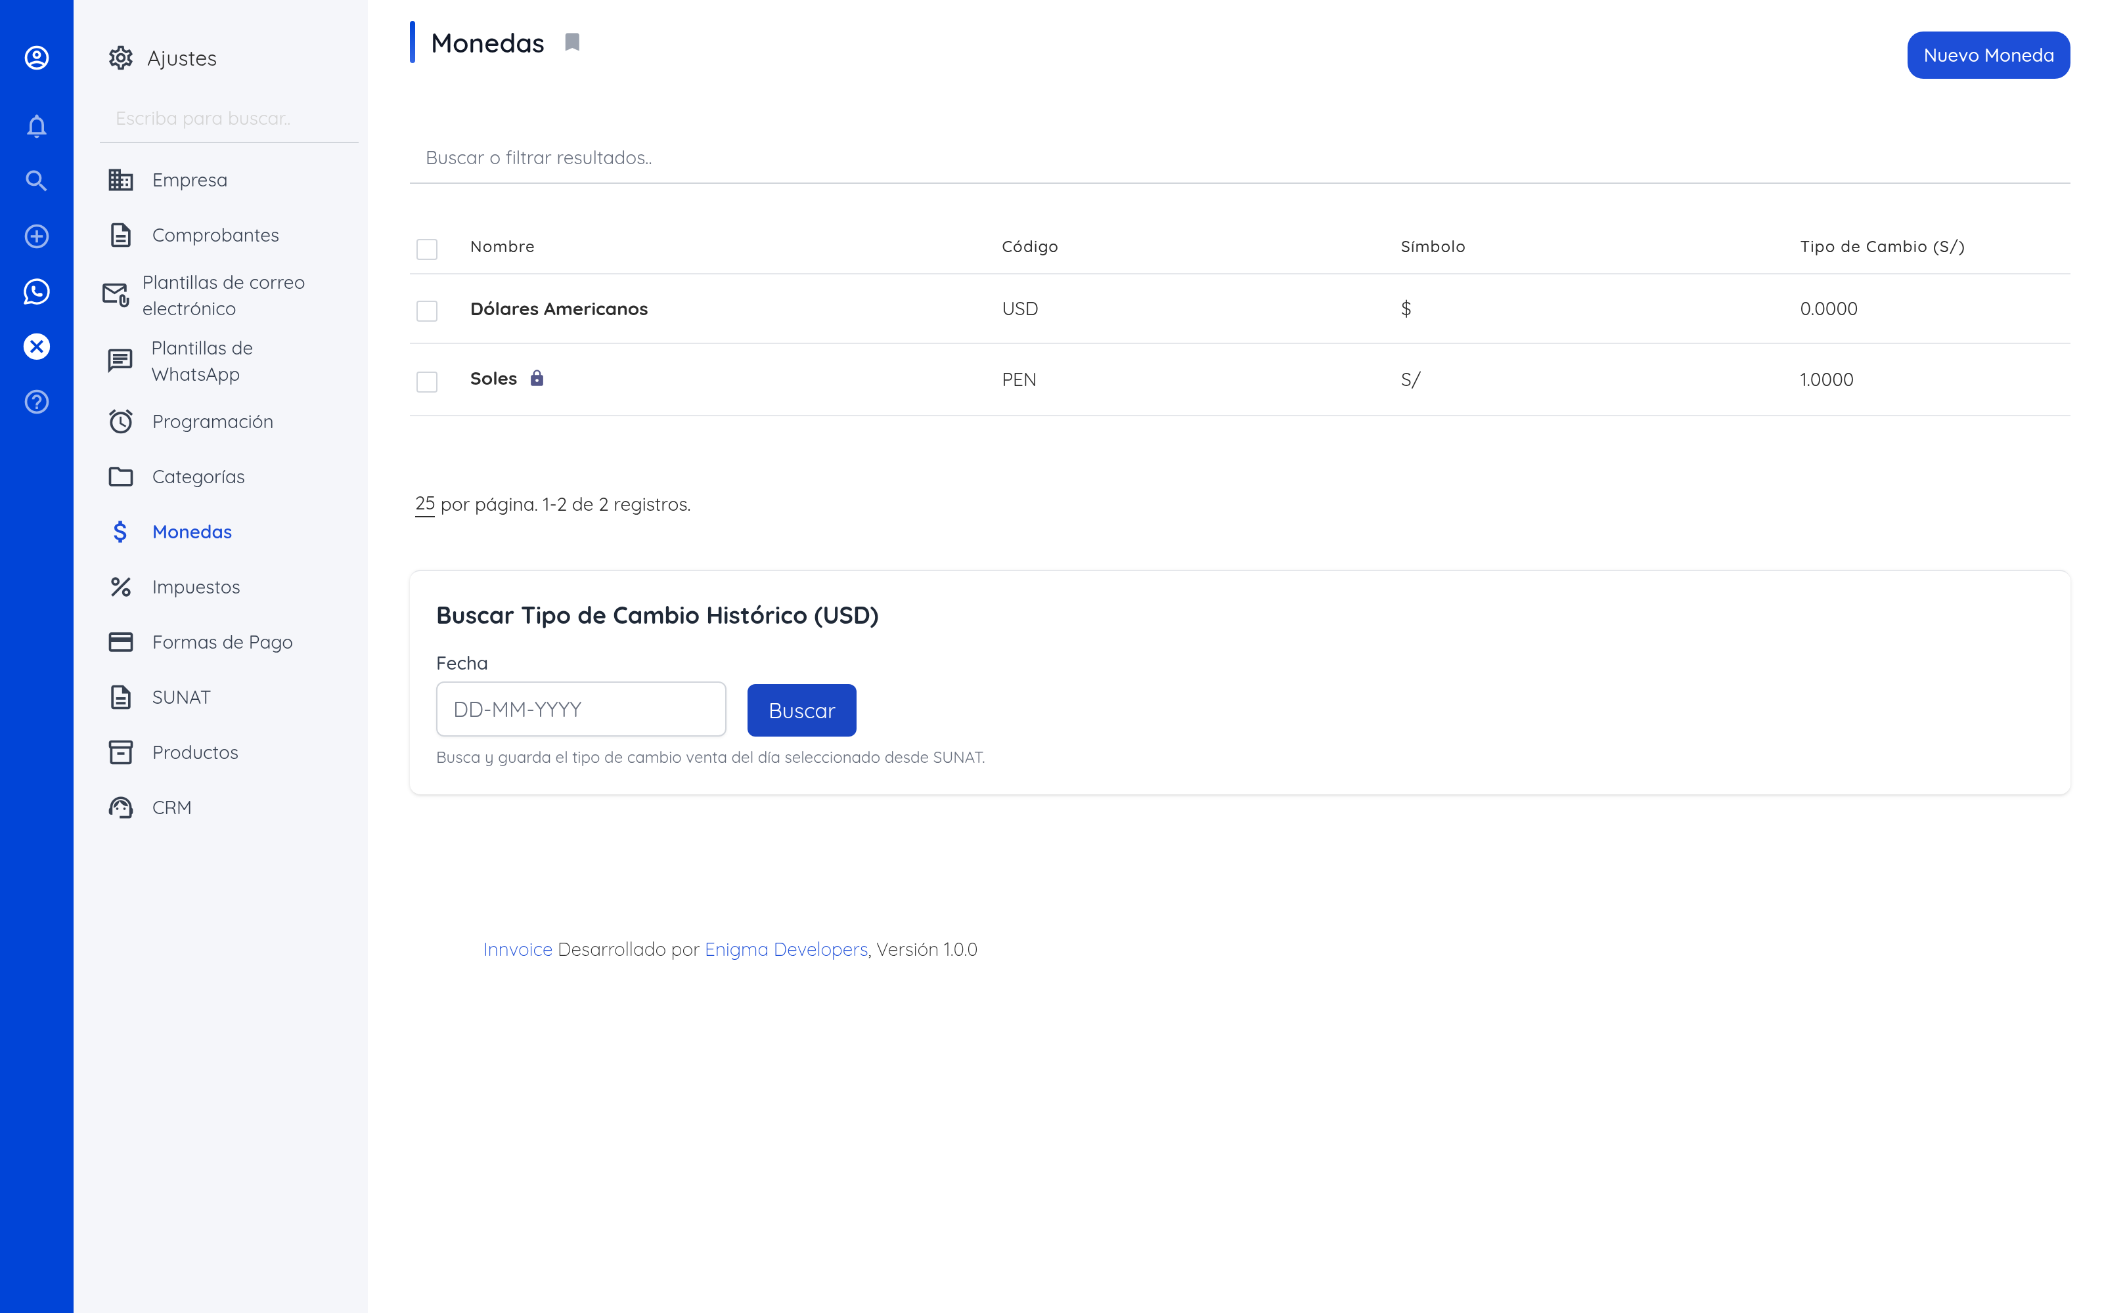Image resolution: width=2102 pixels, height=1313 pixels.
Task: Click the Programación clock icon
Action: click(x=121, y=421)
